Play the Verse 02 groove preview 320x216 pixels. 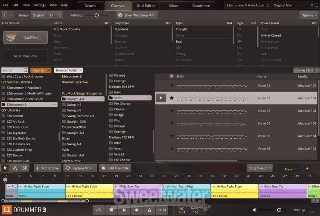coord(161,98)
